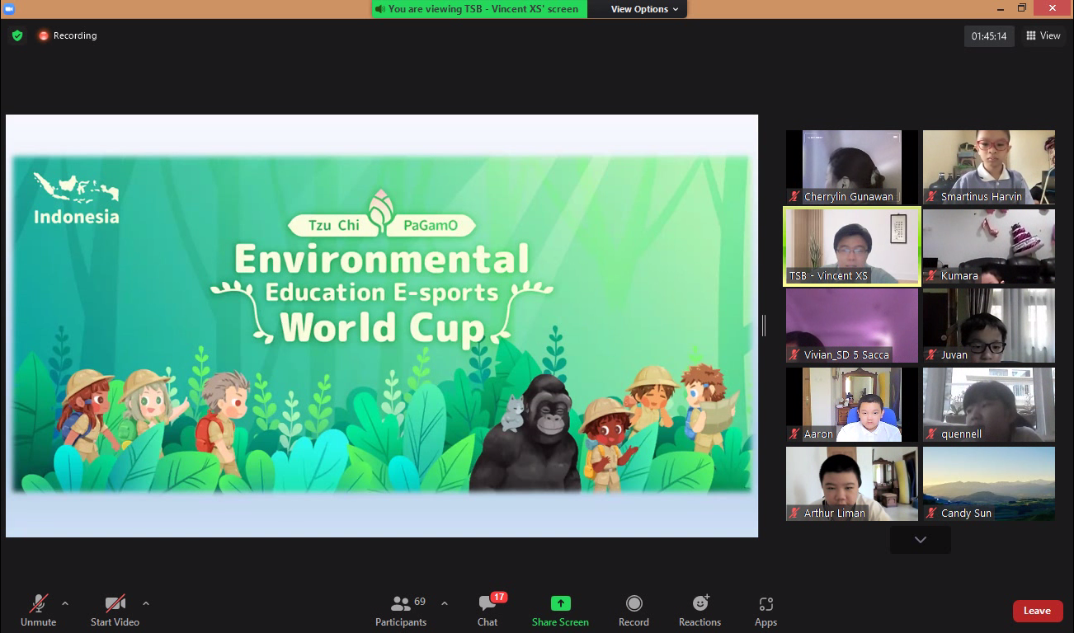This screenshot has width=1074, height=633.
Task: Click the TSB - Vincent XS name label
Action: click(828, 276)
